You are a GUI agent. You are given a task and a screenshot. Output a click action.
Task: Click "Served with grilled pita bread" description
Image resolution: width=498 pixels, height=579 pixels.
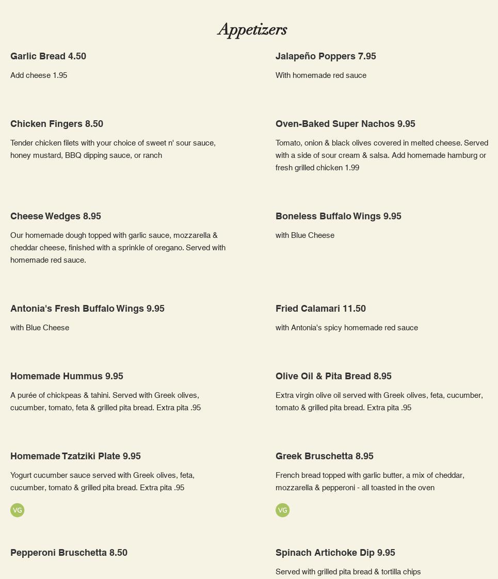pyautogui.click(x=348, y=572)
